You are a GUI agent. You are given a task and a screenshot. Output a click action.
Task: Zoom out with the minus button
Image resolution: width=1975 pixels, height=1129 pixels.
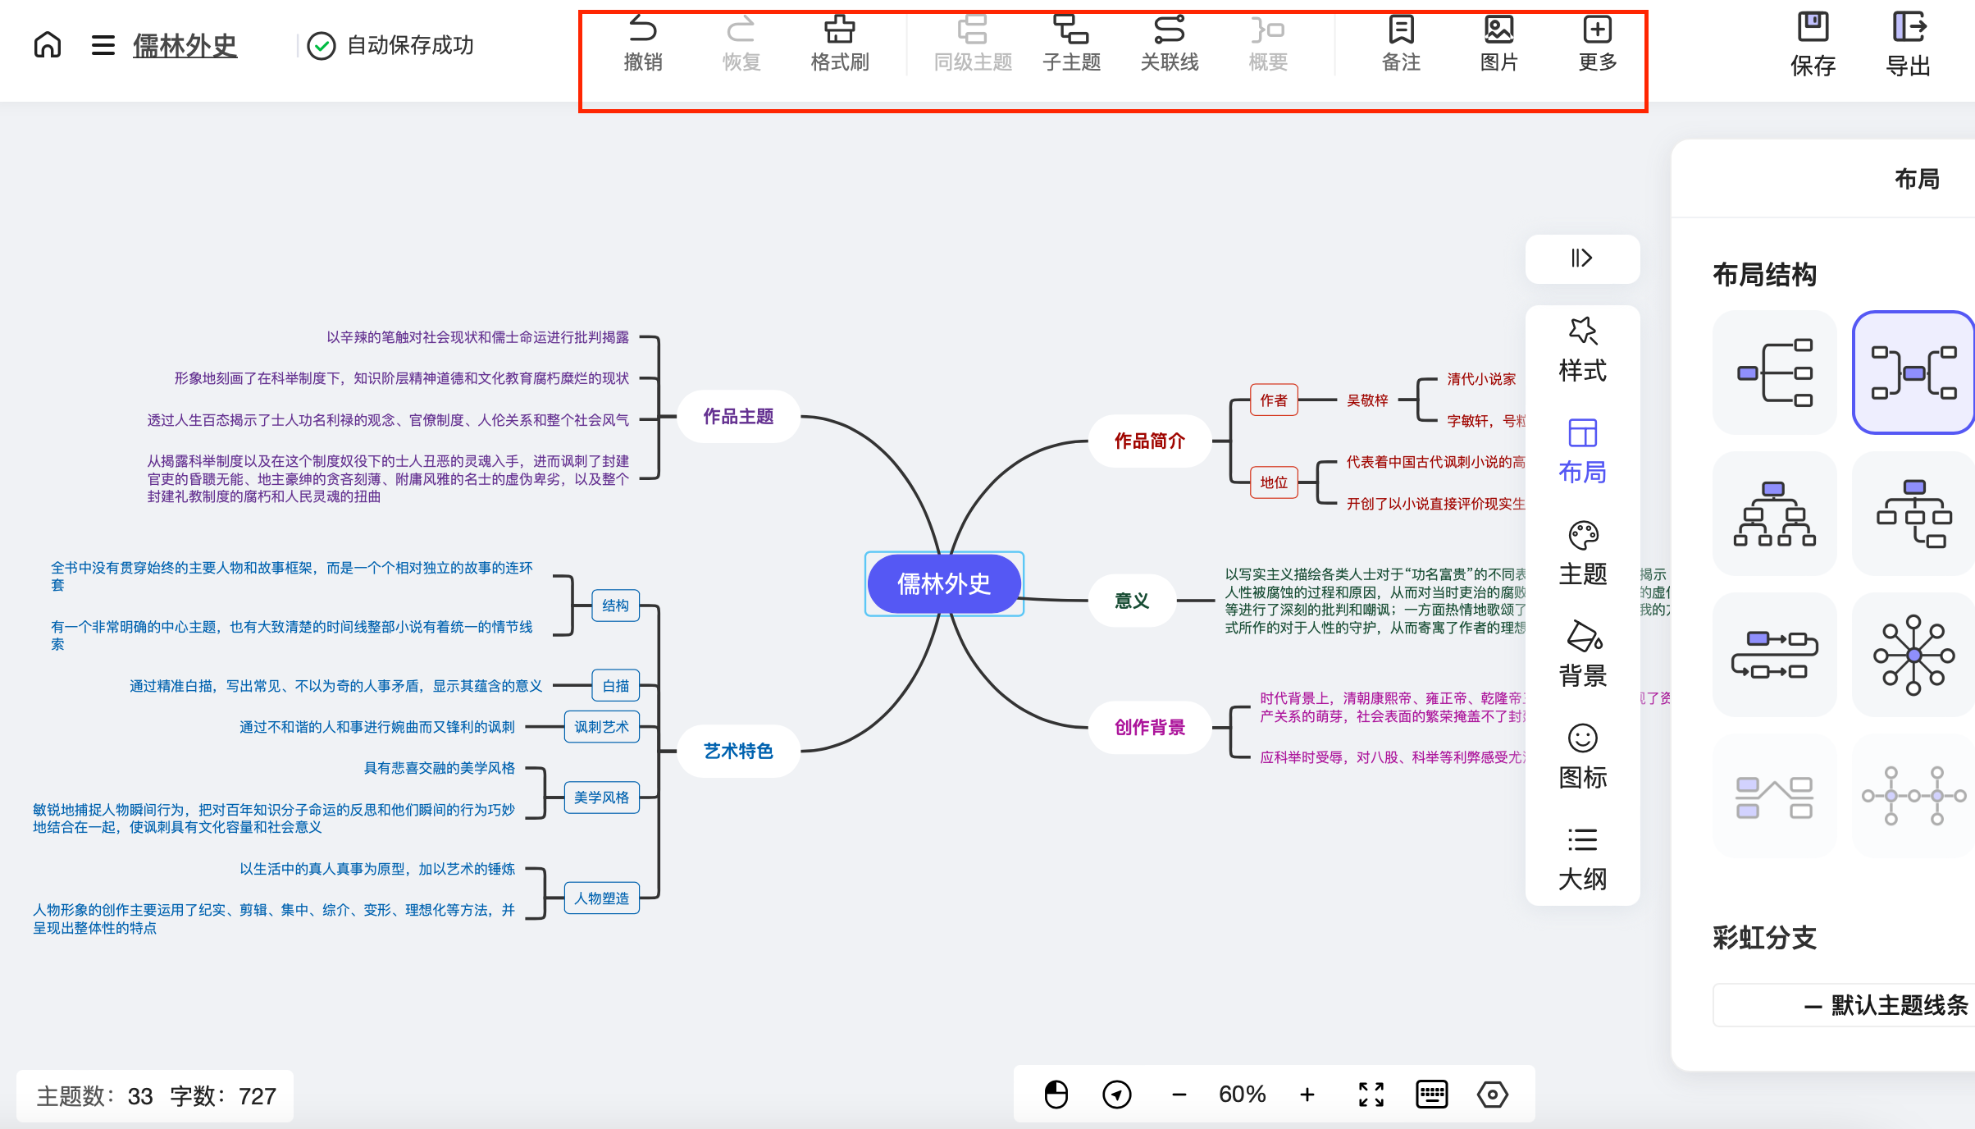pos(1179,1095)
